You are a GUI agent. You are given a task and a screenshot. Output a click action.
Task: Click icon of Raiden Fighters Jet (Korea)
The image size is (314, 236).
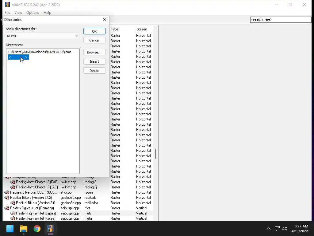[x=13, y=218]
